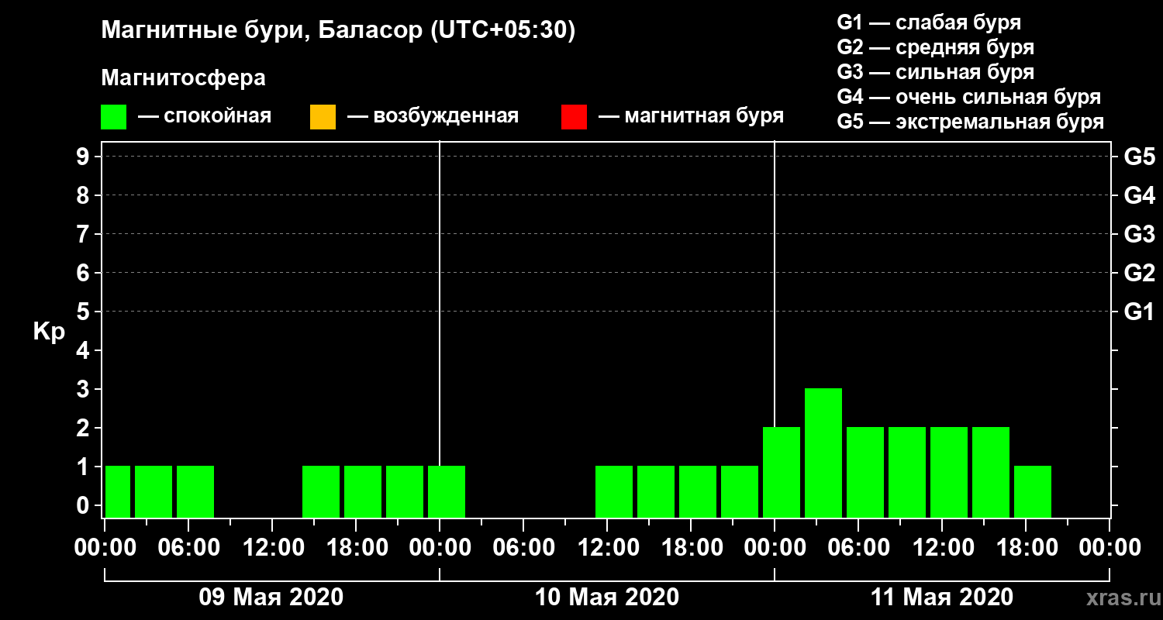Click the right axis G3 label

(1139, 234)
